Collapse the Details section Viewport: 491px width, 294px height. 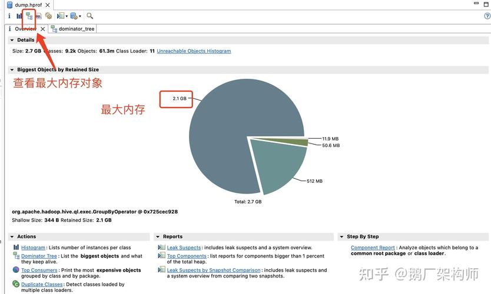pyautogui.click(x=12, y=40)
